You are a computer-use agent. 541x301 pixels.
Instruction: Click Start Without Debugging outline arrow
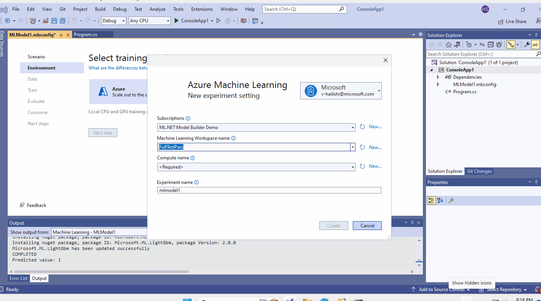pos(219,21)
